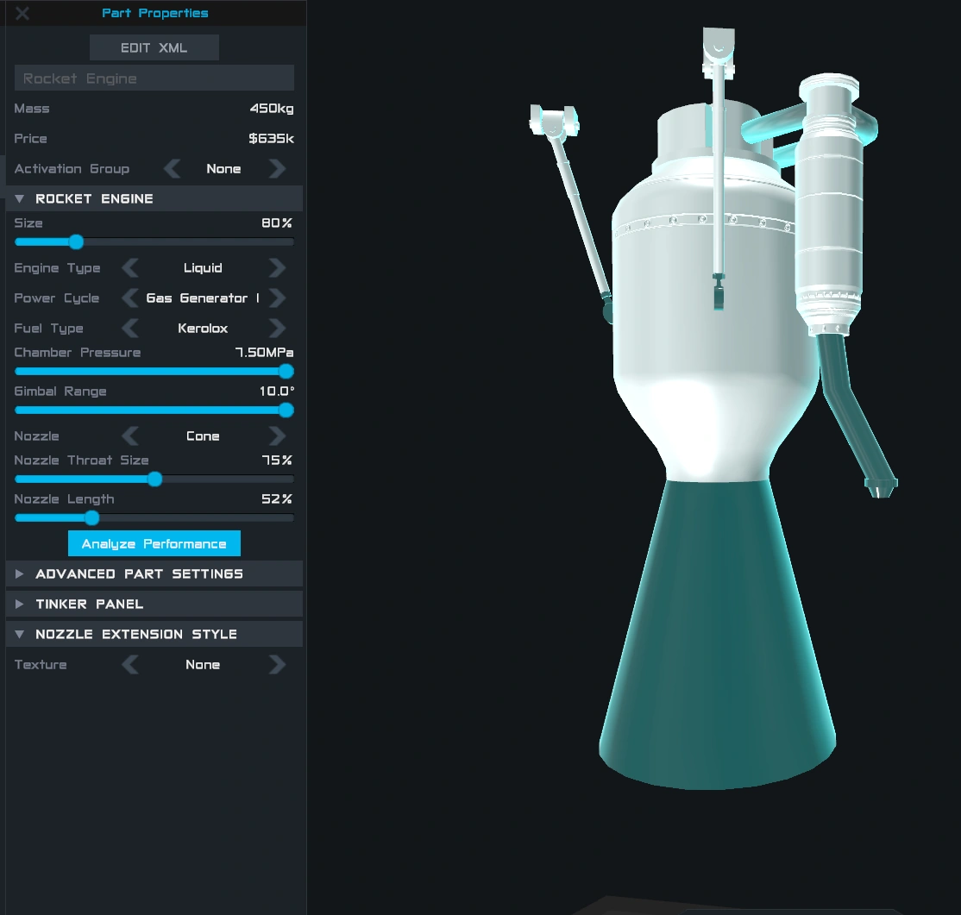
Task: Advance the nozzle extension Texture option
Action: coord(276,665)
